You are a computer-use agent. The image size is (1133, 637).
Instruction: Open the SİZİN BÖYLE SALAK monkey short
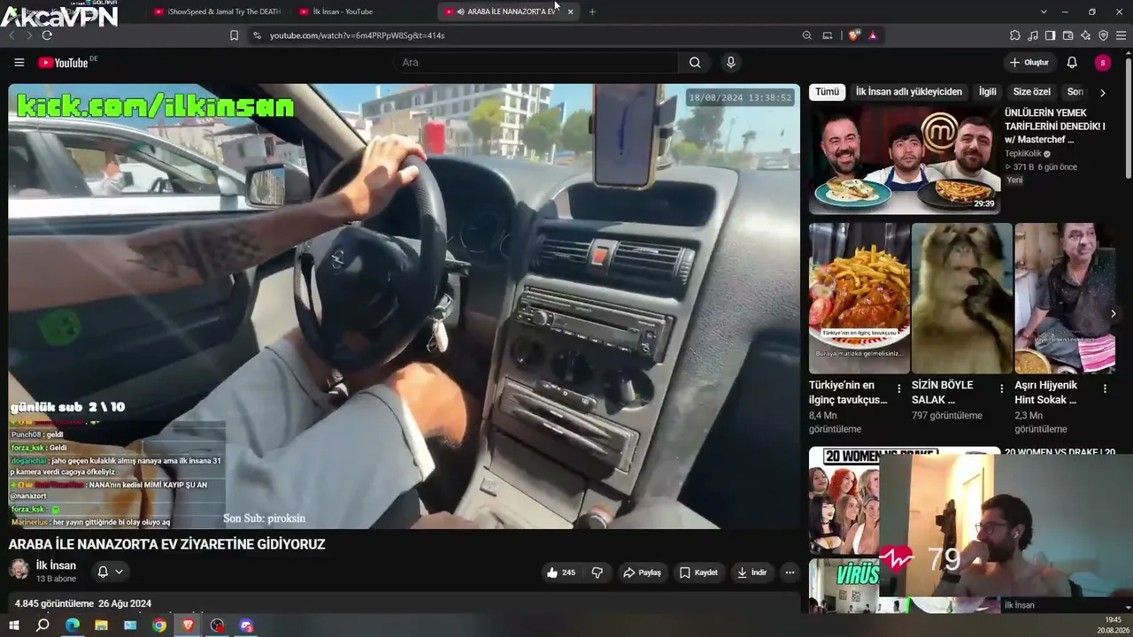[962, 298]
